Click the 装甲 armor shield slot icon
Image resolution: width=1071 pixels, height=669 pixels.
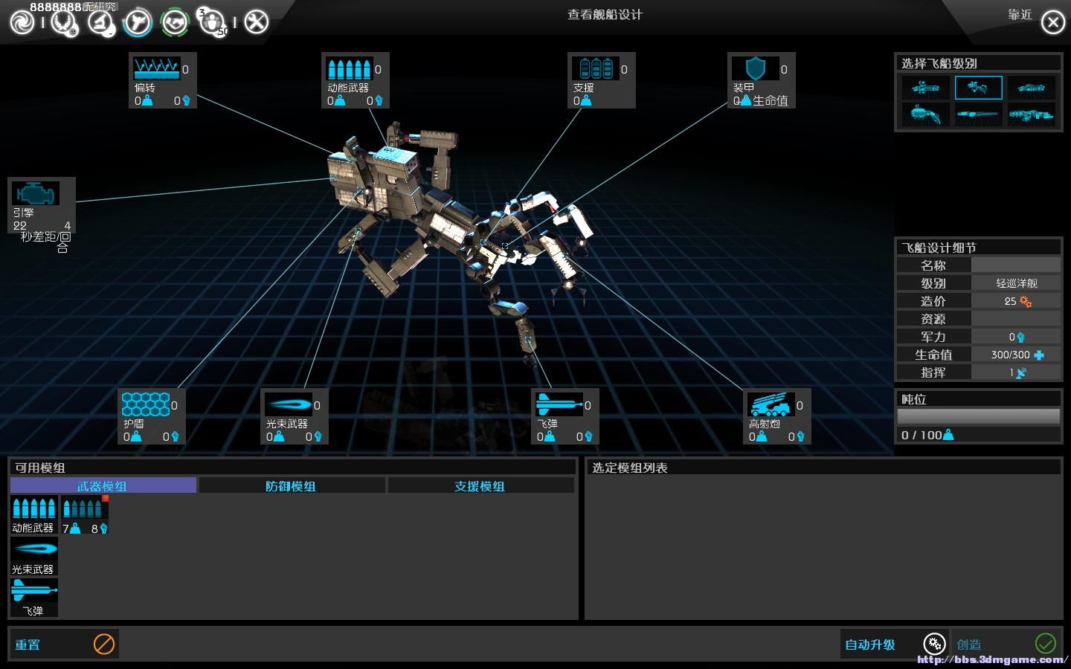click(x=755, y=68)
